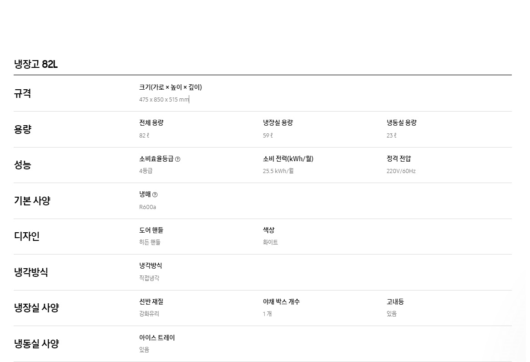Click the 정격 전압 label
530x362 pixels.
tap(399, 159)
